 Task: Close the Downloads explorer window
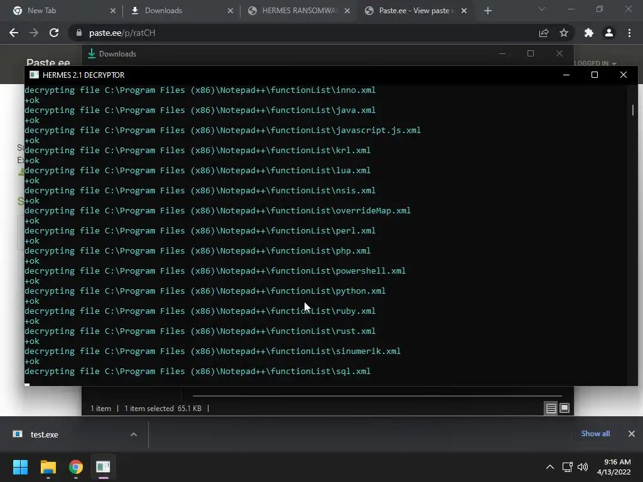(559, 53)
